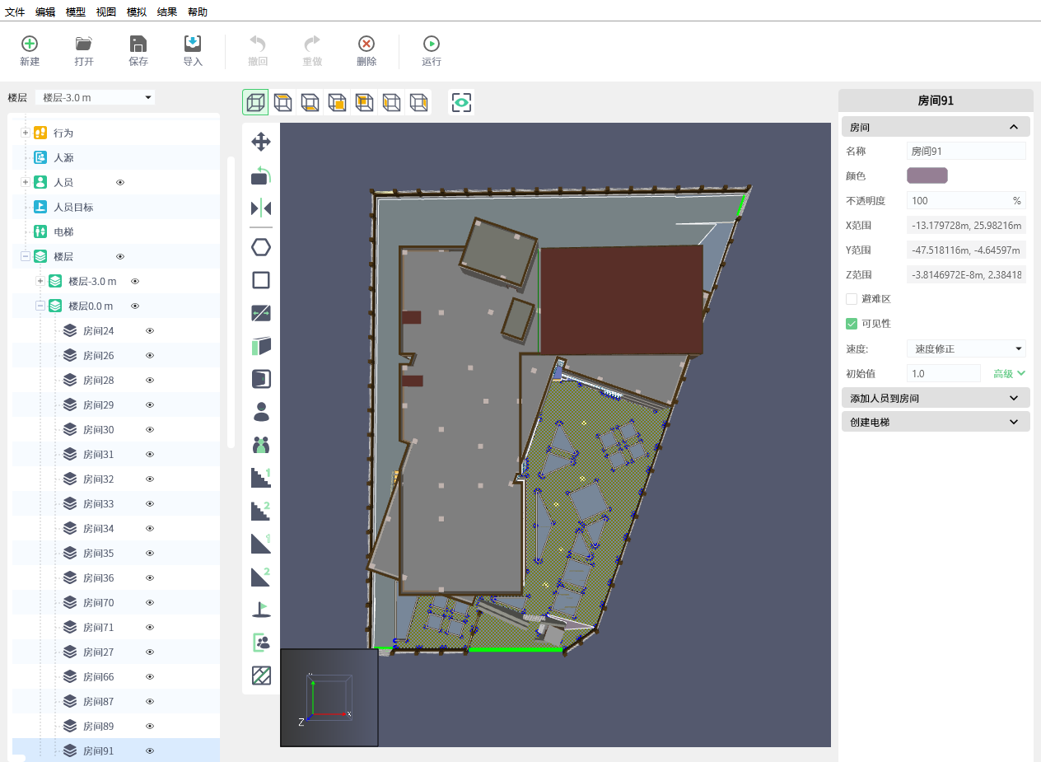Collapse the 楼层0.0 m tree node
This screenshot has width=1041, height=762.
coord(40,306)
